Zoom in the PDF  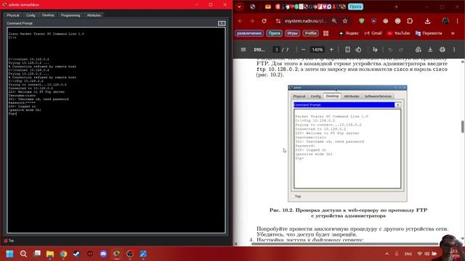pyautogui.click(x=331, y=50)
